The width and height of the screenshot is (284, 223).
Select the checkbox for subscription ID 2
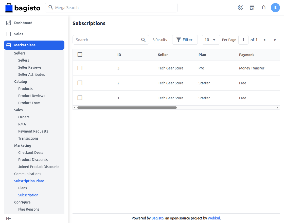(x=80, y=83)
